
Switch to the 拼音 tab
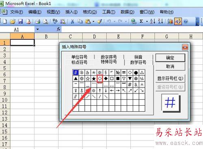[138, 57]
